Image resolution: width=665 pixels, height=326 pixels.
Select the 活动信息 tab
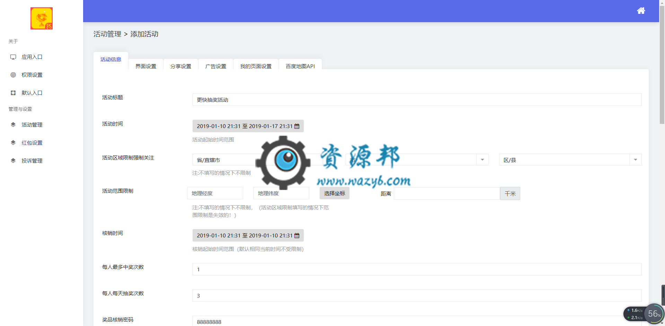point(111,60)
